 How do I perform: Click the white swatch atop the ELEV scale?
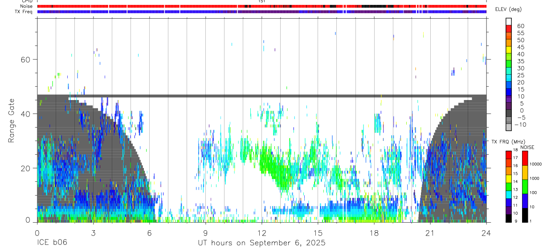pyautogui.click(x=509, y=21)
